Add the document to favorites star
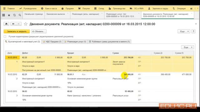Screen dimensions: 200x112 (x=26, y=24)
